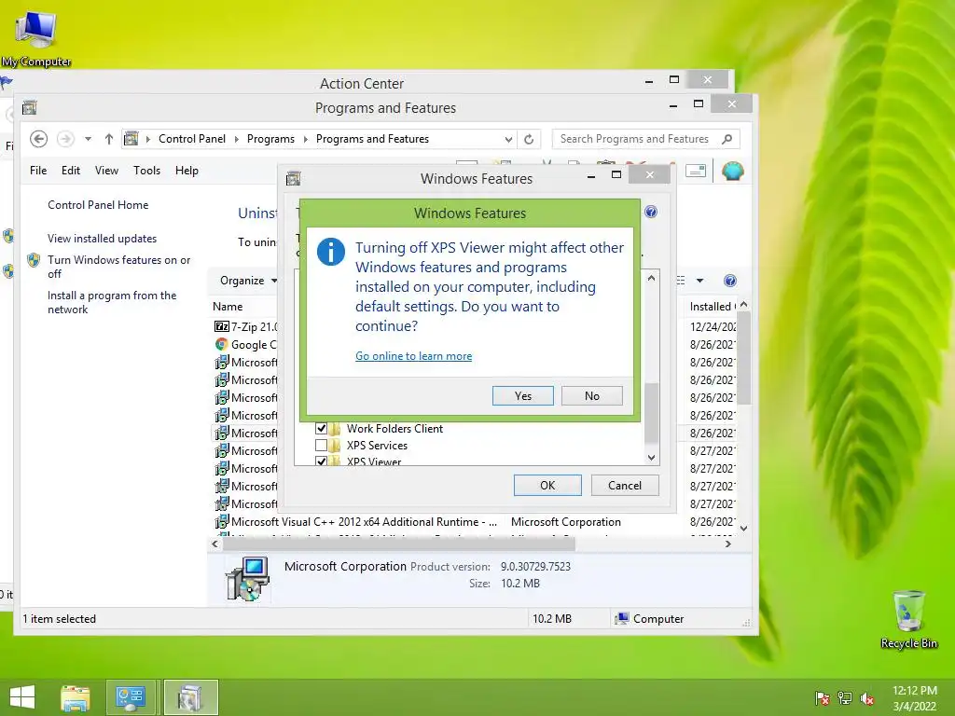955x716 pixels.
Task: Go up one level with the up arrow
Action: (108, 139)
